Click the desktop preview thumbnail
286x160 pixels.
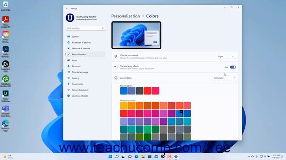[136, 35]
